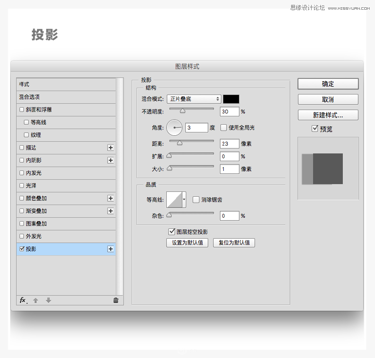Add another 颜色叠加 effect via plus icon

[x=111, y=198]
